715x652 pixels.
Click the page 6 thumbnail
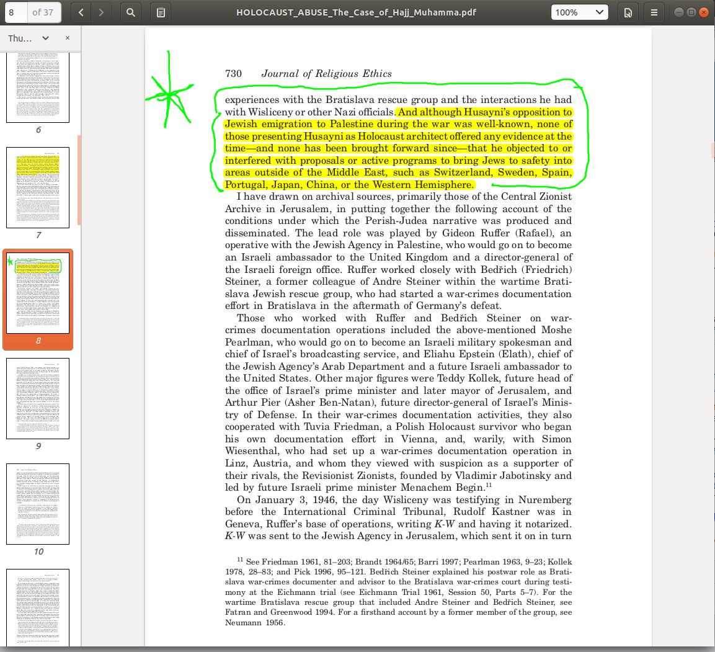pyautogui.click(x=38, y=87)
